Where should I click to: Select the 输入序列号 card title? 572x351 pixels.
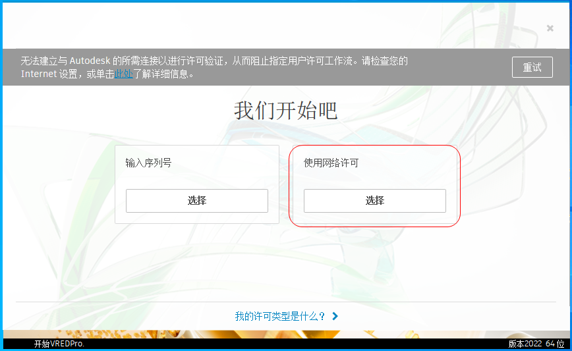click(148, 163)
